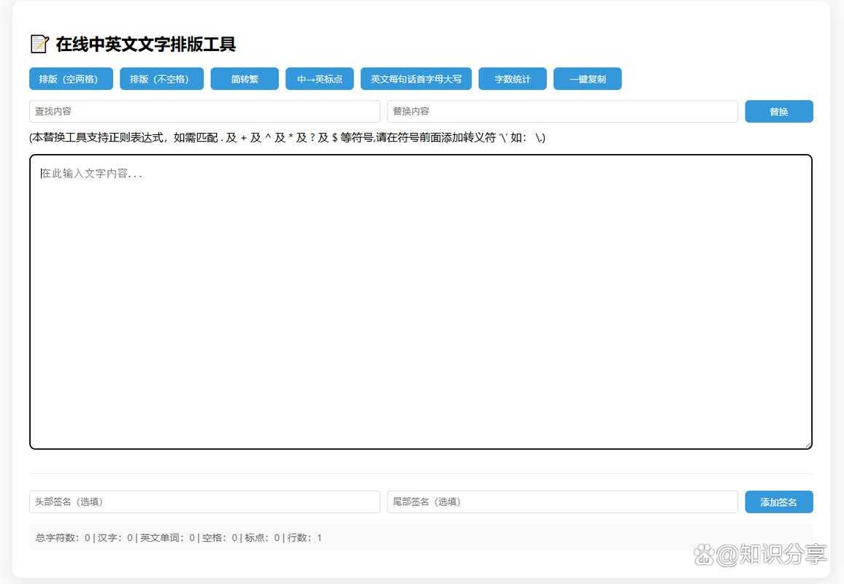Viewport: 844px width, 584px height.
Task: Click the notepad emoji icon in the title
Action: click(x=39, y=44)
